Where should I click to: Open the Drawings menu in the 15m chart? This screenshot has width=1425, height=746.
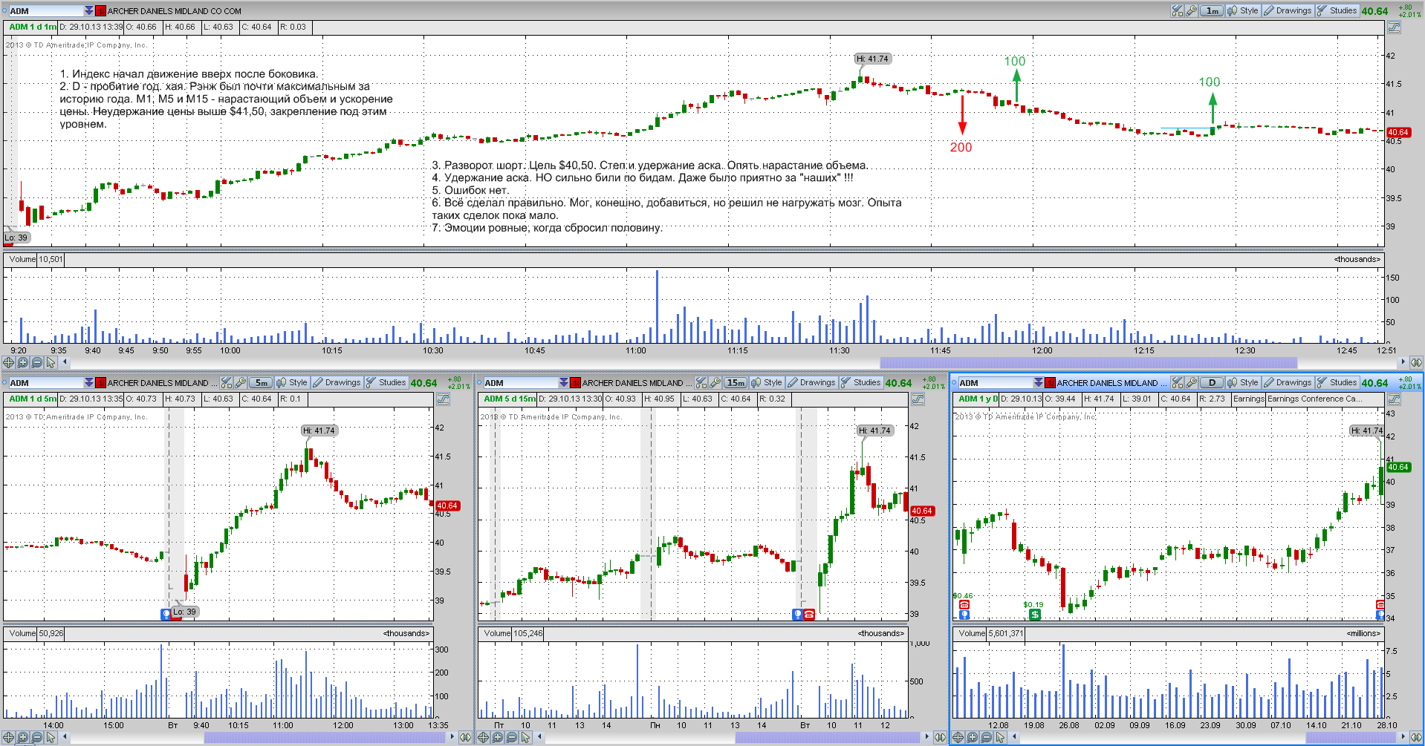point(811,382)
